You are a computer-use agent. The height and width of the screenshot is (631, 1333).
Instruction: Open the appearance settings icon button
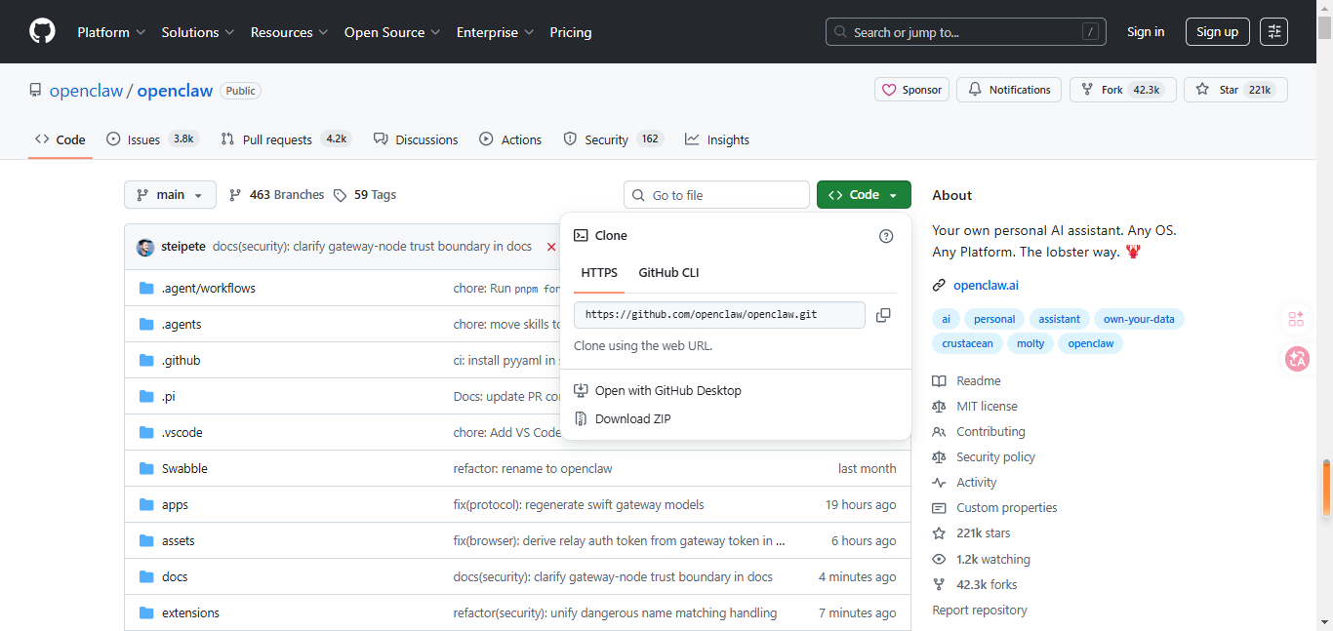[x=1273, y=31]
